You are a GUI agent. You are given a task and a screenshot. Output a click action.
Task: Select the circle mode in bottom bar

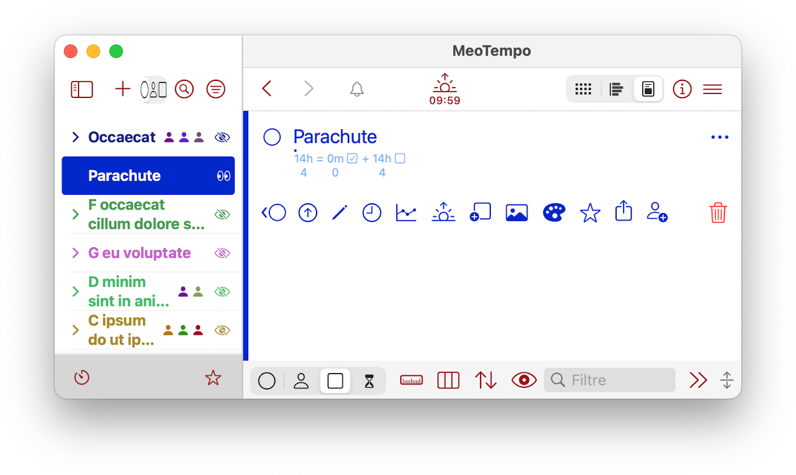click(266, 380)
